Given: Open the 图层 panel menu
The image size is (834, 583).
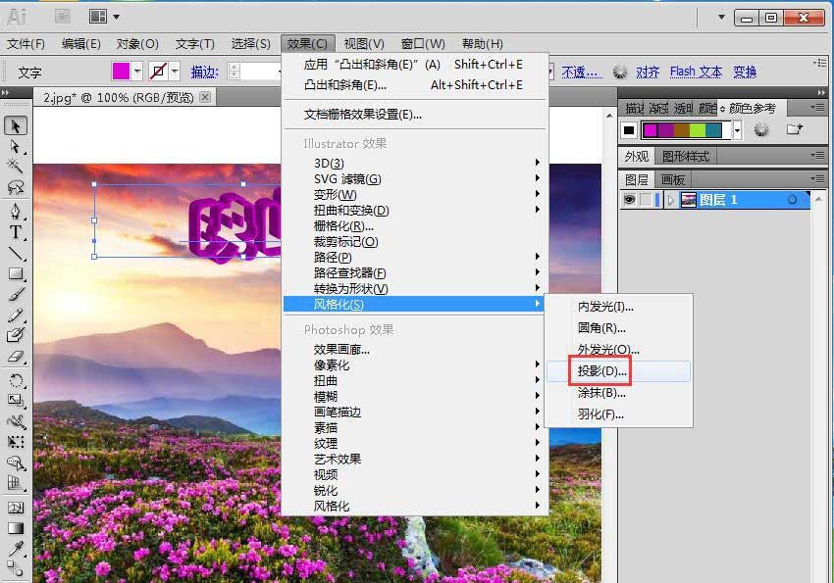Looking at the screenshot, I should coord(820,178).
